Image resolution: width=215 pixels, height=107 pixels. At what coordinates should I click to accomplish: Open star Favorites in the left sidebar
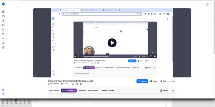(x=3, y=29)
